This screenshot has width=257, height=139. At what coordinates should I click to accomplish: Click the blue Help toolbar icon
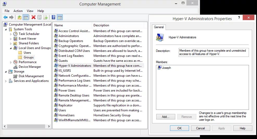click(53, 17)
